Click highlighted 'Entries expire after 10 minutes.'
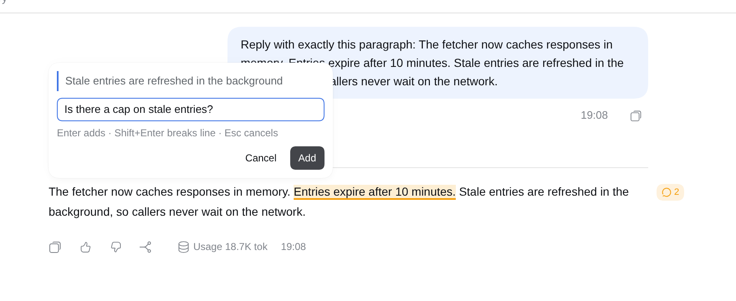Viewport: 736px width, 301px height. (x=375, y=192)
